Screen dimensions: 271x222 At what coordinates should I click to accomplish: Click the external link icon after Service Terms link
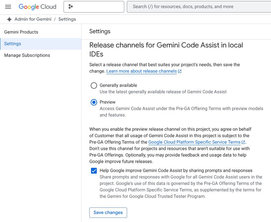coord(243,142)
